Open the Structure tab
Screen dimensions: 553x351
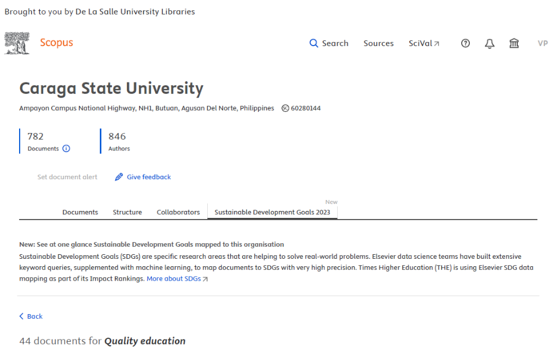point(127,212)
